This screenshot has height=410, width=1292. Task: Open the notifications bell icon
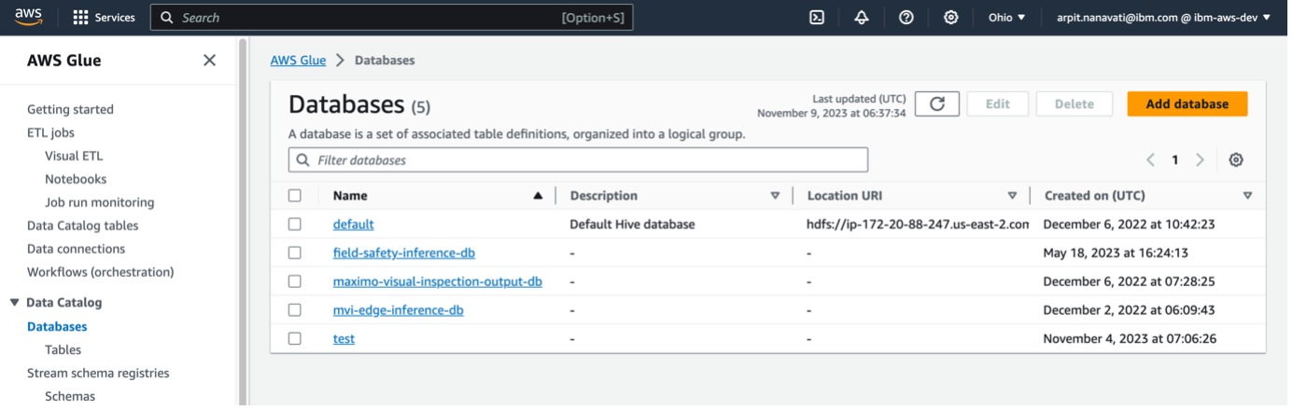(862, 18)
